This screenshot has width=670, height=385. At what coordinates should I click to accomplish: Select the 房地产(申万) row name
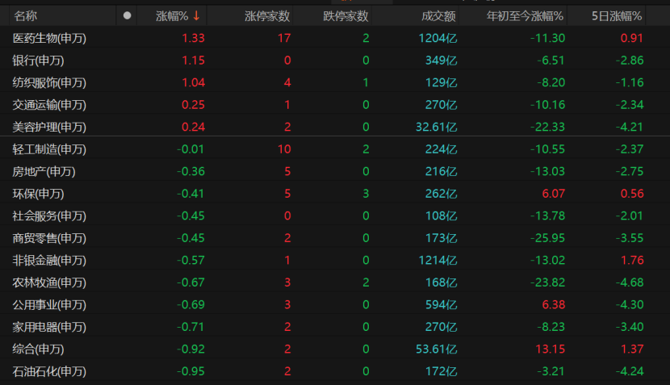pos(44,172)
